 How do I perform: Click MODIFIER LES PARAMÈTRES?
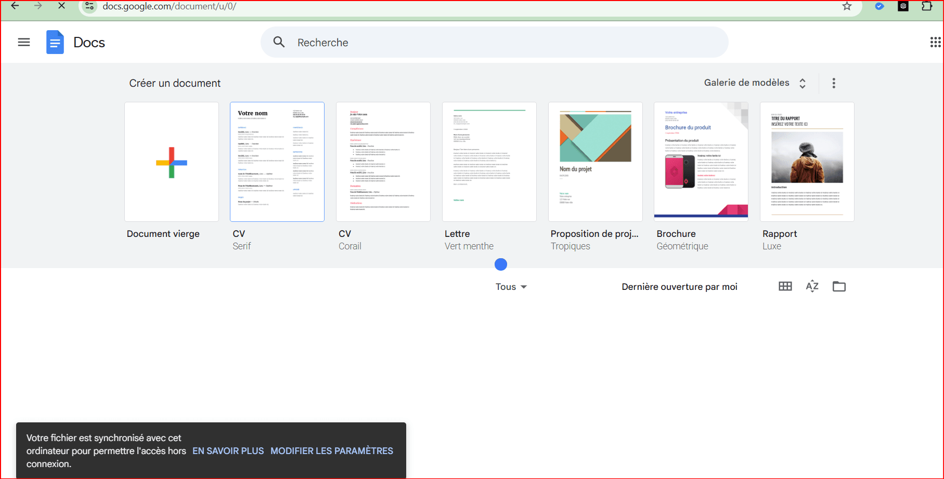pyautogui.click(x=331, y=451)
